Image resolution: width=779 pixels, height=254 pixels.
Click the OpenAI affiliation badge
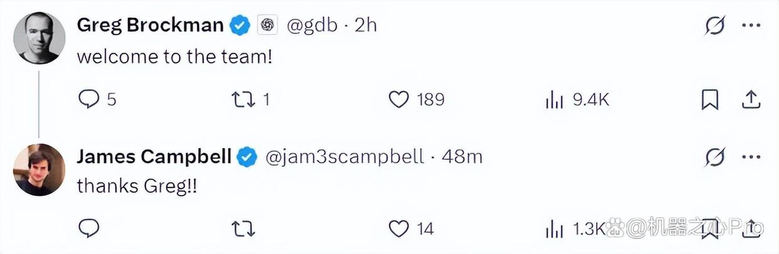(x=268, y=25)
